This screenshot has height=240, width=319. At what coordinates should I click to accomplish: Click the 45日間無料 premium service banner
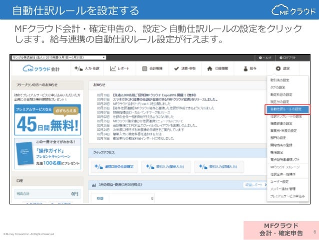click(x=47, y=120)
